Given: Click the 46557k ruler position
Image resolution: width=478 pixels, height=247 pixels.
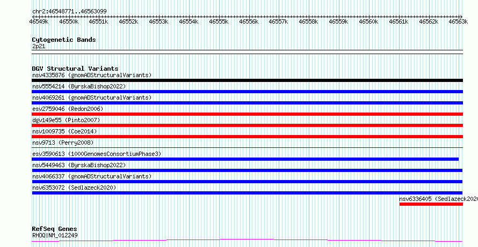Looking at the screenshot, I should point(278,21).
